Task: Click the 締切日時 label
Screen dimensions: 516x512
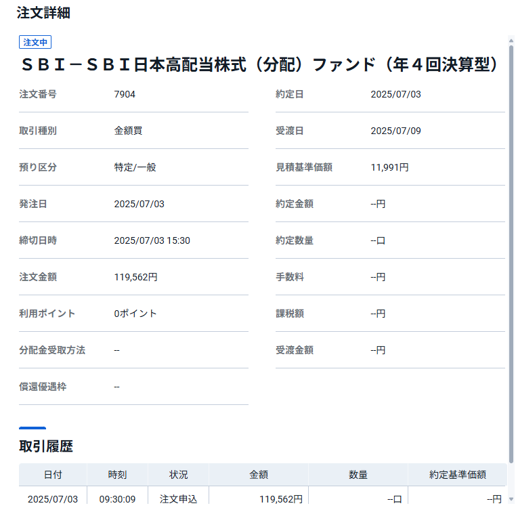Action: [38, 240]
